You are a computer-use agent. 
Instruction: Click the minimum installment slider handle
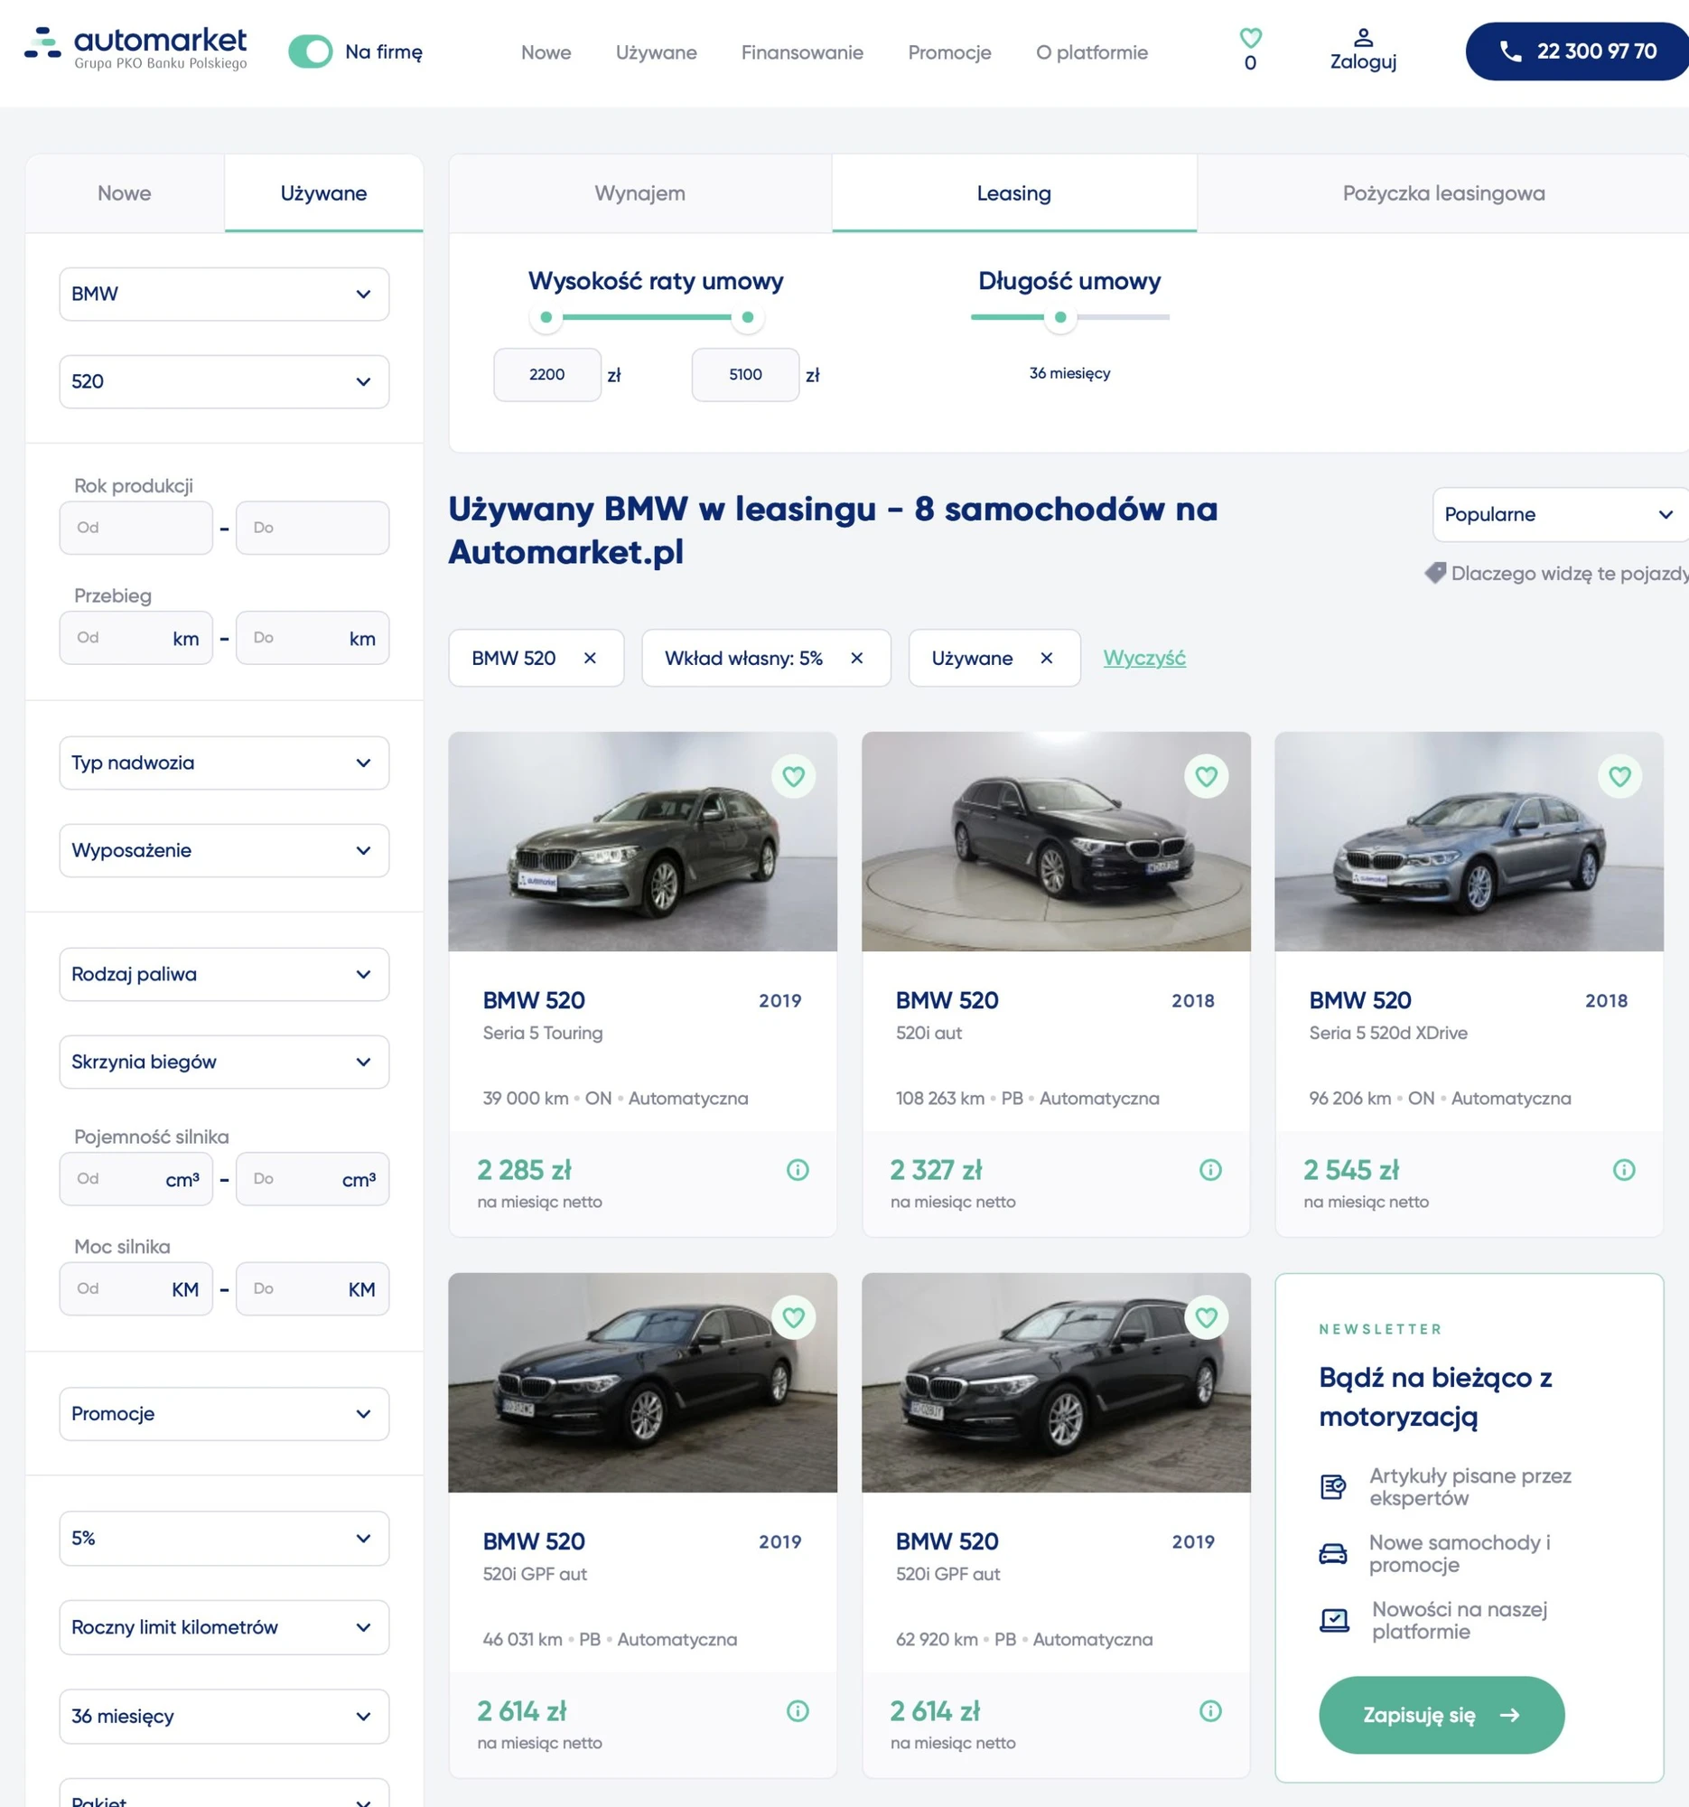coord(546,317)
